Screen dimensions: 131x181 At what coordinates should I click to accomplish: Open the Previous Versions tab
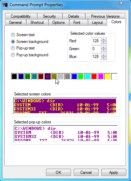click(105, 16)
